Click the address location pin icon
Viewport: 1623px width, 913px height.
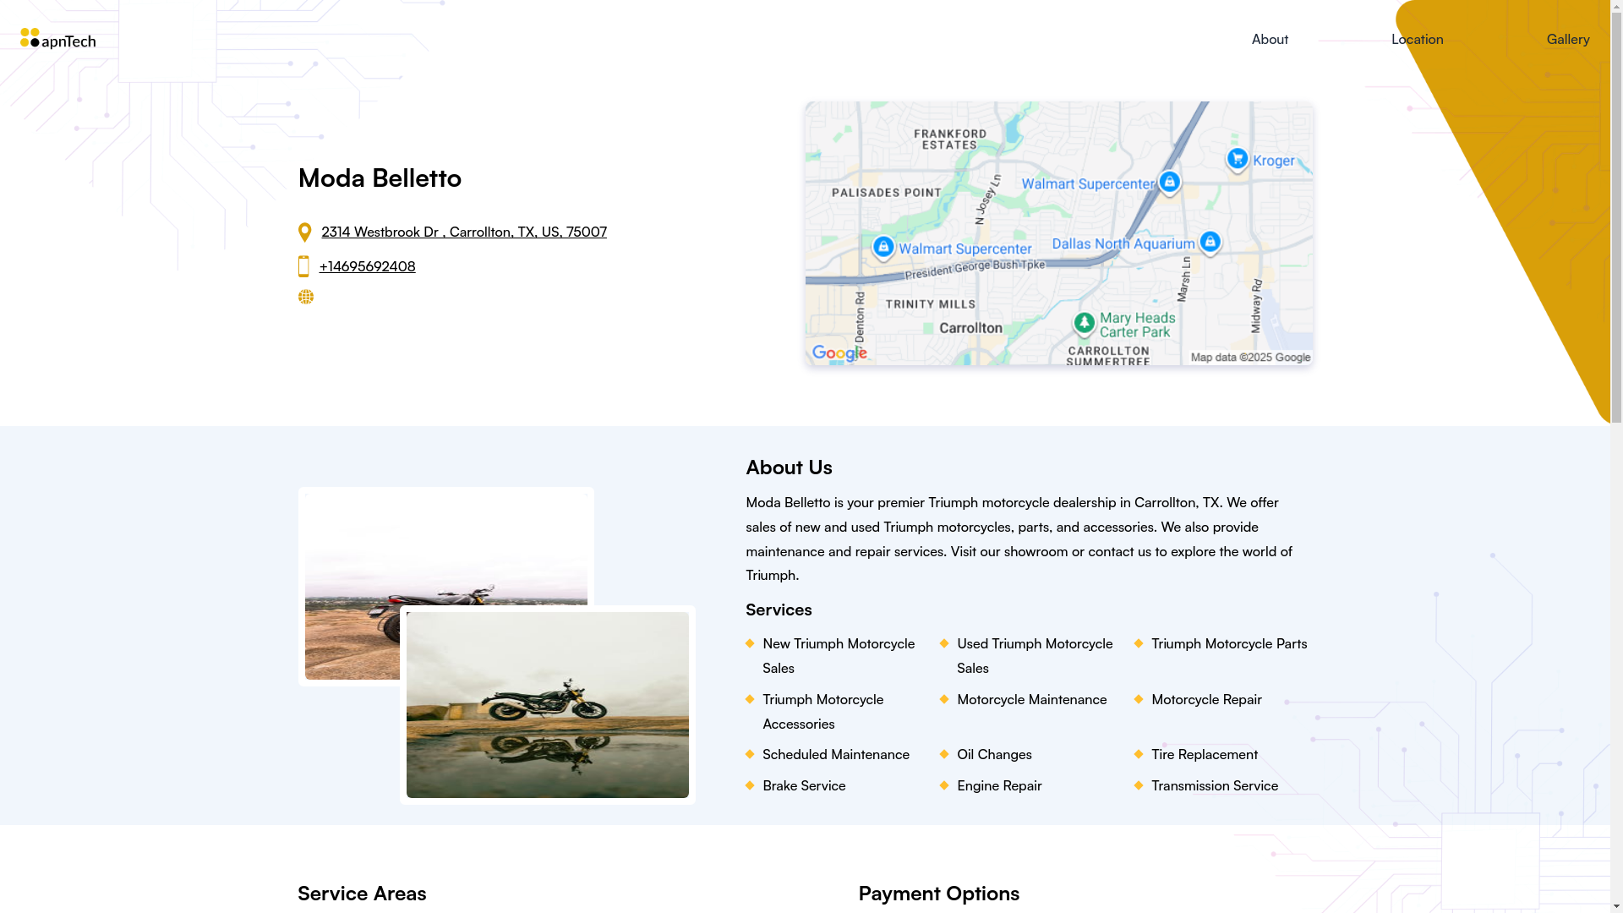pyautogui.click(x=305, y=232)
